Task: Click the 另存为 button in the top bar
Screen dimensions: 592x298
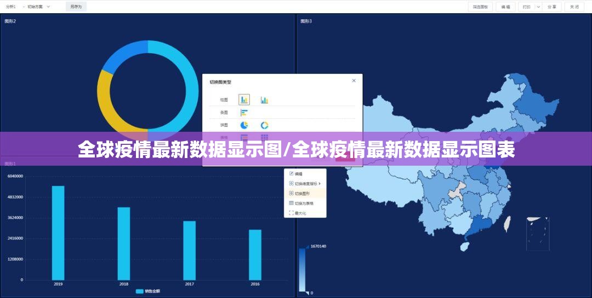Action: coord(76,7)
